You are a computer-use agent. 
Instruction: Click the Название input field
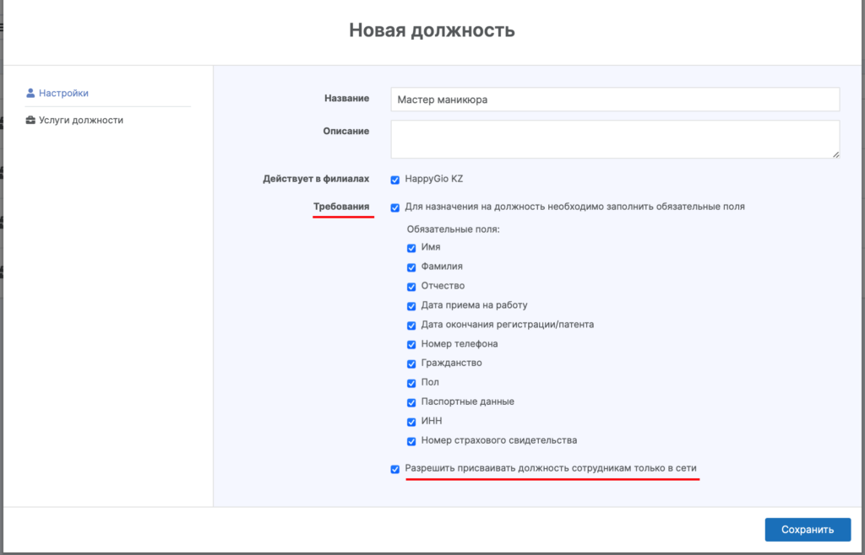tap(615, 100)
